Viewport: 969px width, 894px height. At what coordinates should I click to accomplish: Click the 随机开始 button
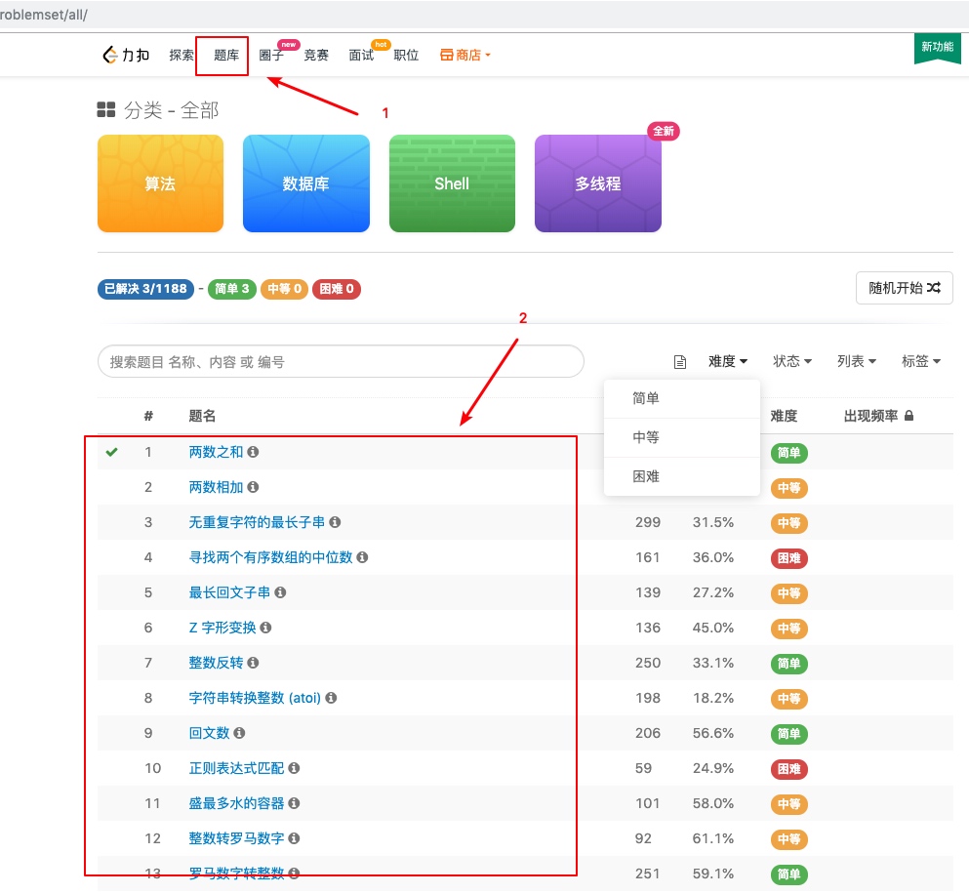tap(905, 288)
